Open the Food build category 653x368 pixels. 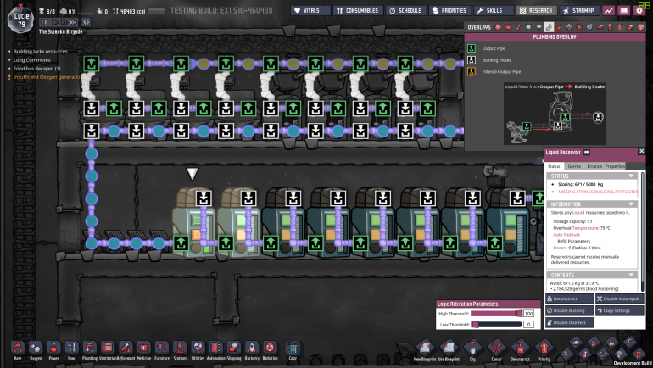pos(71,350)
